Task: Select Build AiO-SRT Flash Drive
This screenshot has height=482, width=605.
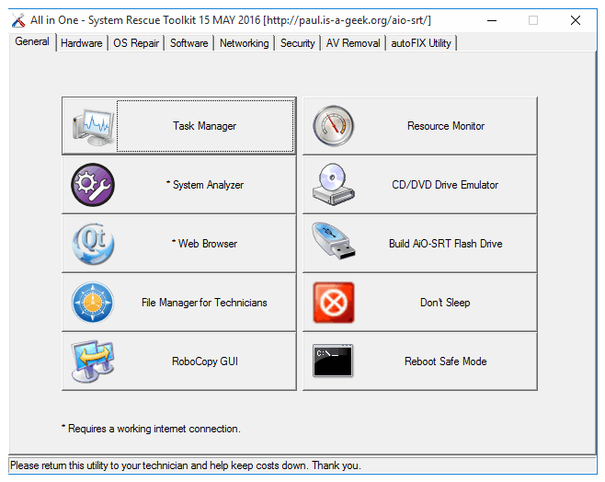Action: click(420, 244)
